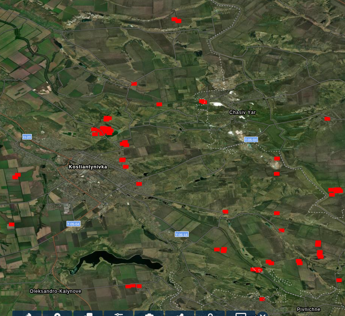345x316 pixels.
Task: Open the slider settings button in the bottom toolbar
Action: coord(119,314)
